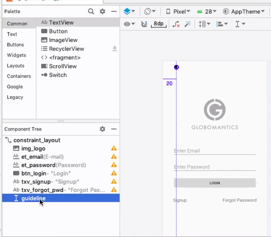Click the warning icon on btn_login
Screen dimensions: 271x237
point(114,173)
